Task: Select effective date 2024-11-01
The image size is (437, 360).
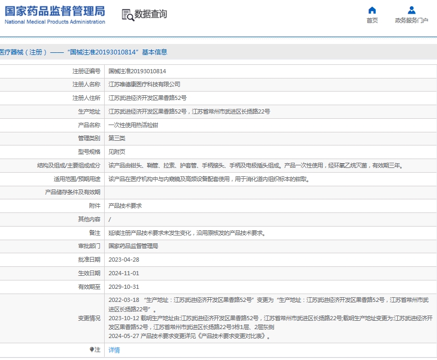Action: pos(124,273)
